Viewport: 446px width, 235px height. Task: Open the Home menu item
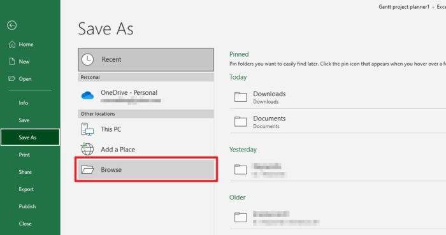30,45
